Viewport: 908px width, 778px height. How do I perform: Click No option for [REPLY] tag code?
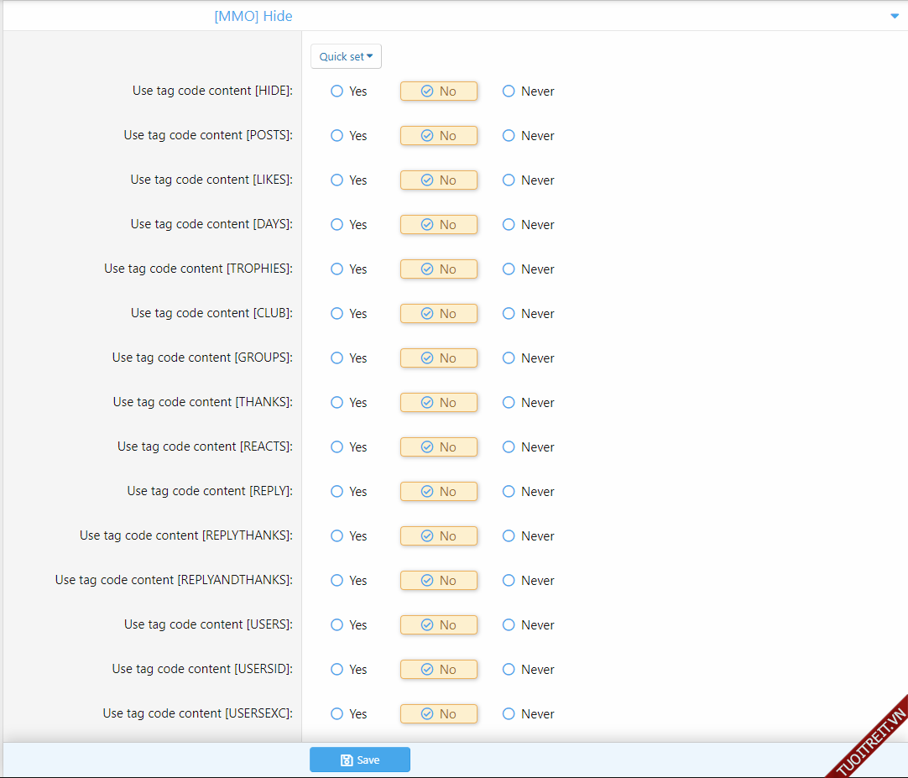pyautogui.click(x=438, y=492)
